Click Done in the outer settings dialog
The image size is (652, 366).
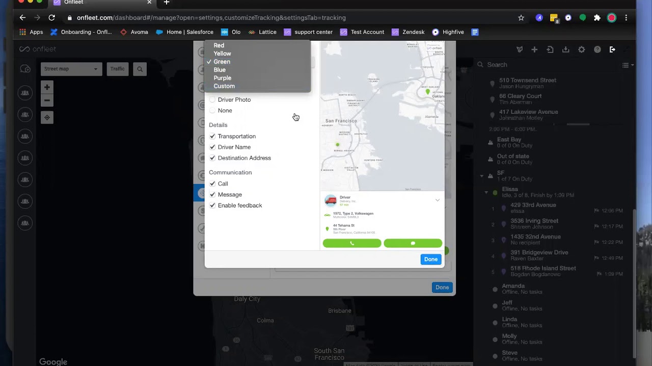442,287
